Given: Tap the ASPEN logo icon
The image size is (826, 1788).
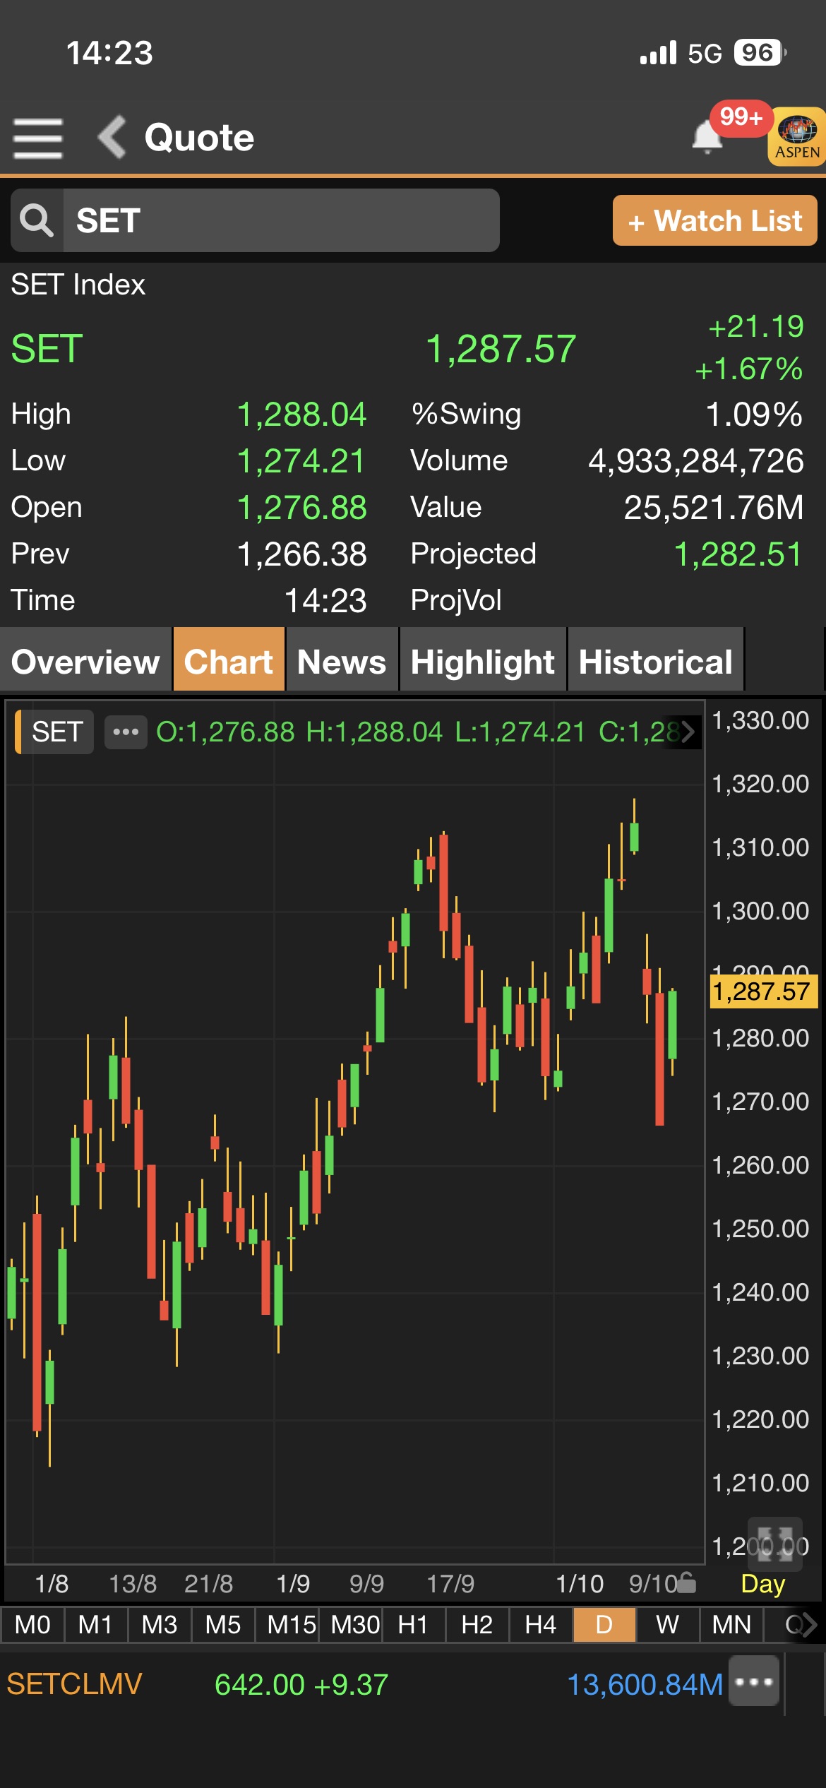Looking at the screenshot, I should [797, 136].
